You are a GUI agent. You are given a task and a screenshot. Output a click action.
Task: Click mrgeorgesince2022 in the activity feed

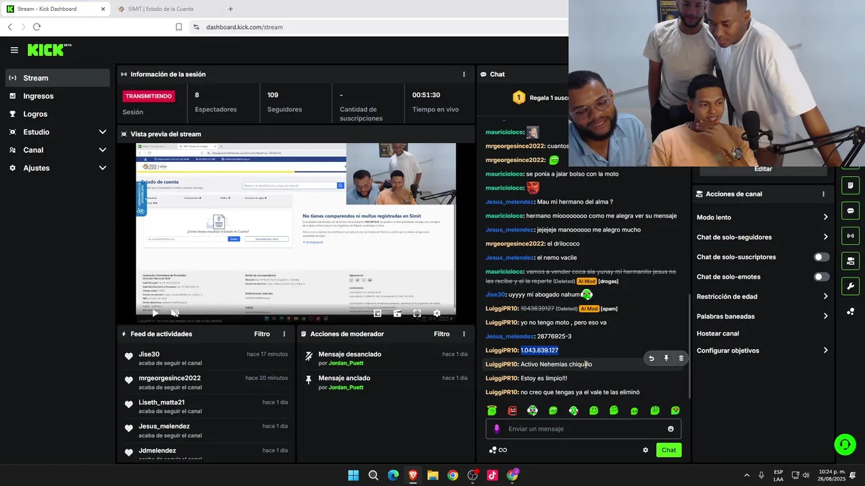coord(170,378)
